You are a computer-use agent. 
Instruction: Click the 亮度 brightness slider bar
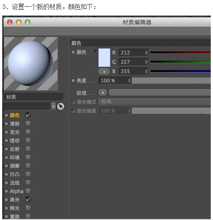pyautogui.click(x=172, y=80)
